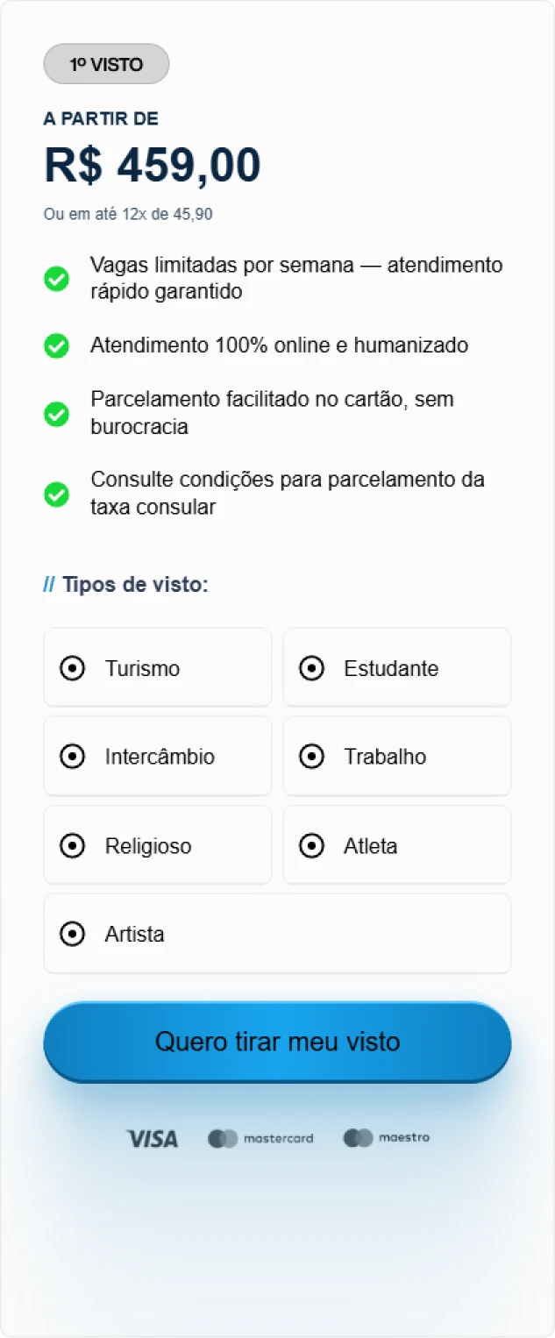
Task: Click 'Ou em até 12x de 45,90' text
Action: tap(128, 214)
